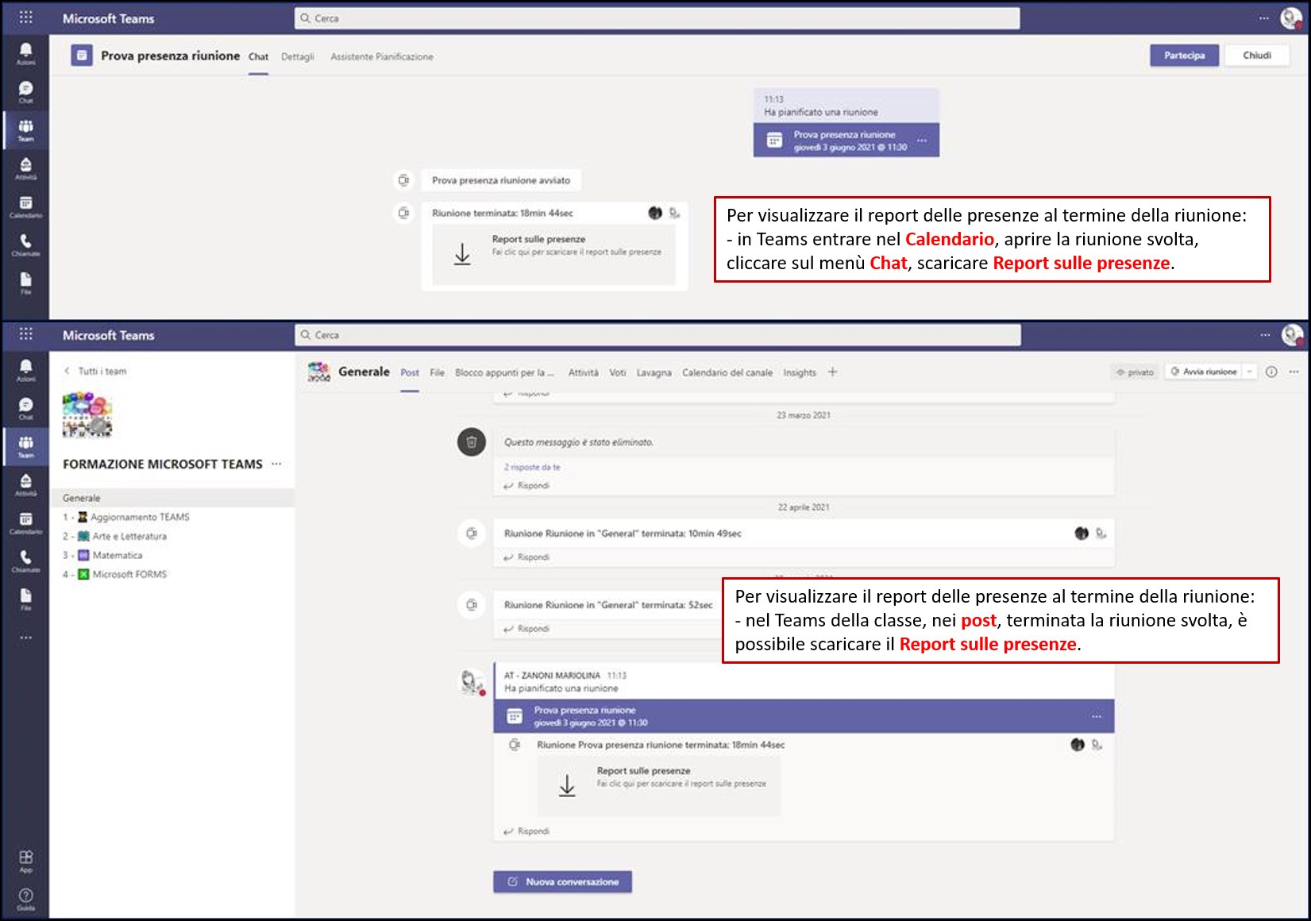1311x921 pixels.
Task: Open more options for FORMAZIONE MICROSOFT TEAMS
Action: [x=276, y=464]
